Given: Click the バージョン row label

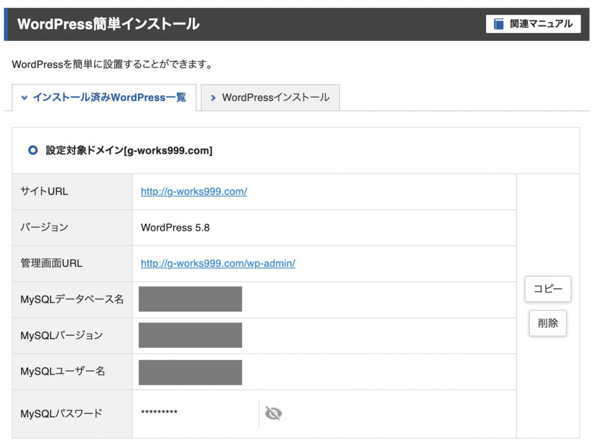Looking at the screenshot, I should [x=44, y=227].
